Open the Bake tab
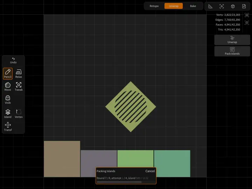The image size is (252, 189). tap(193, 6)
